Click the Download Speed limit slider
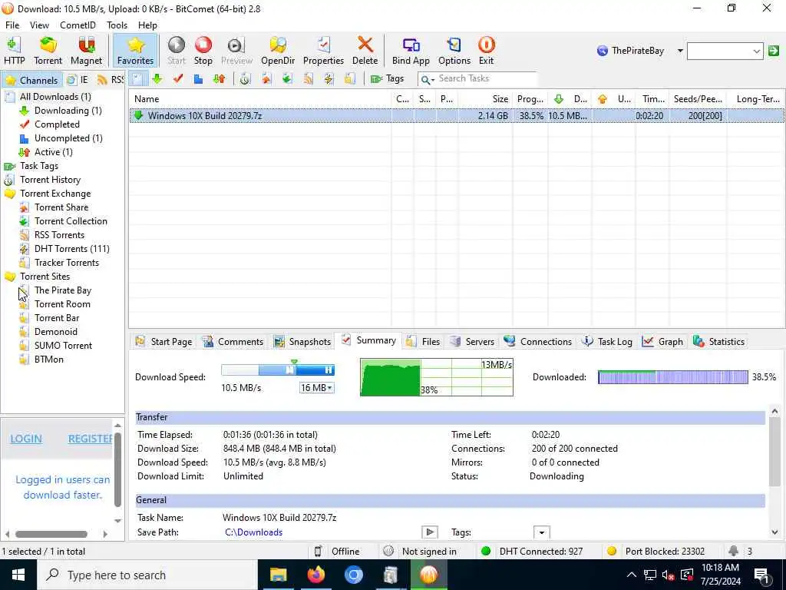The width and height of the screenshot is (786, 590). (278, 370)
